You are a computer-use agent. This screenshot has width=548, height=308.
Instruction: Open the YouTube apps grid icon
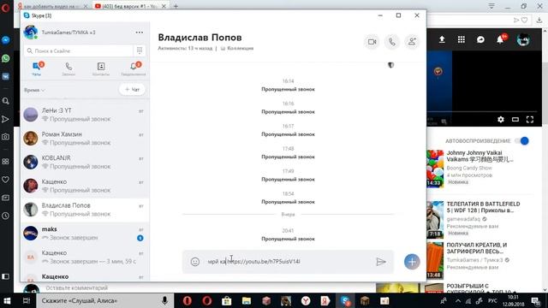point(462,39)
